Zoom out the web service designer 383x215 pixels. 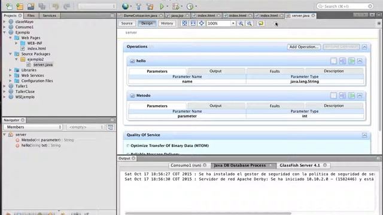coord(249,23)
